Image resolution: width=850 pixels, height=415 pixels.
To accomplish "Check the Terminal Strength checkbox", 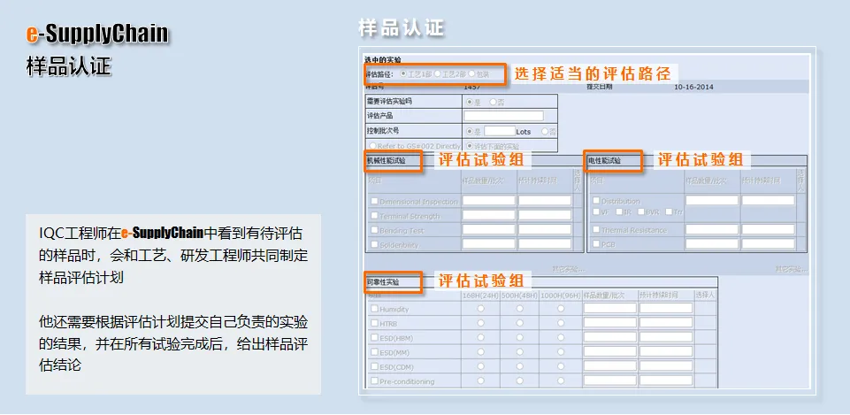I will pyautogui.click(x=374, y=216).
